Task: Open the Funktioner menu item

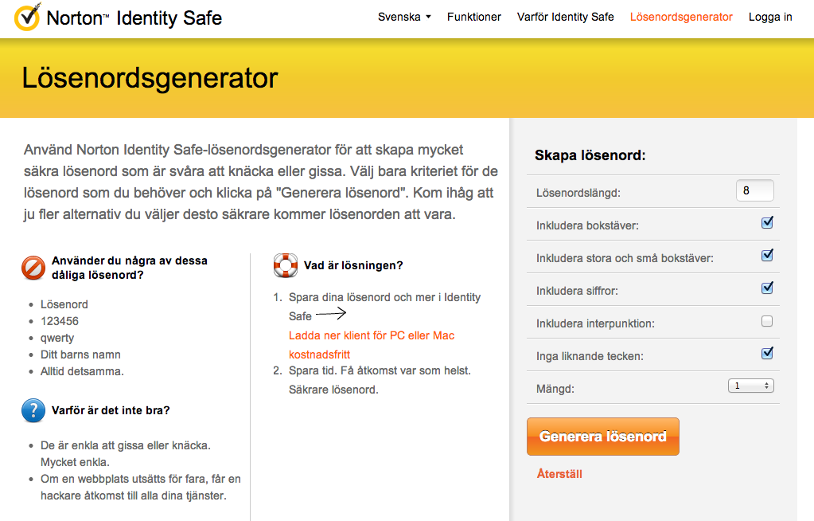Action: (474, 17)
